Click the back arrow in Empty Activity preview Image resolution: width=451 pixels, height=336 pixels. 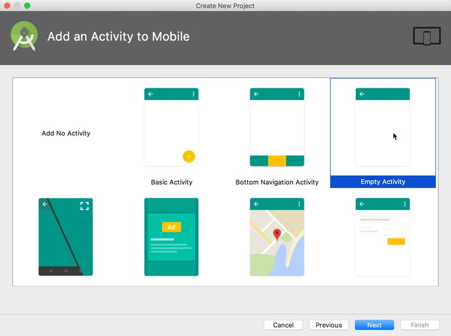(x=362, y=94)
